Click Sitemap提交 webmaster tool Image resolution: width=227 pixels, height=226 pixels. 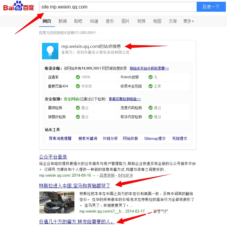pyautogui.click(x=155, y=138)
